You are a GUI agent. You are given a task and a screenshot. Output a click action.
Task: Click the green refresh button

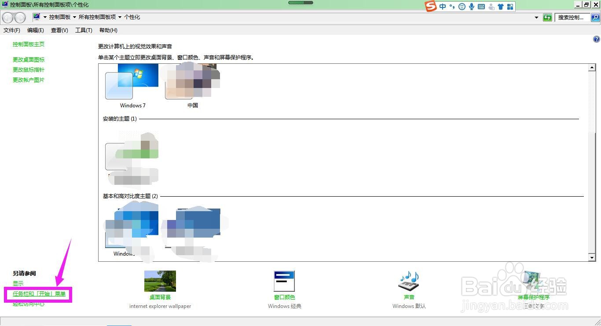pos(547,18)
